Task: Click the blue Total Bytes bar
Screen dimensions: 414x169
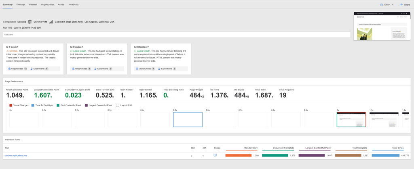Action: 385,156
